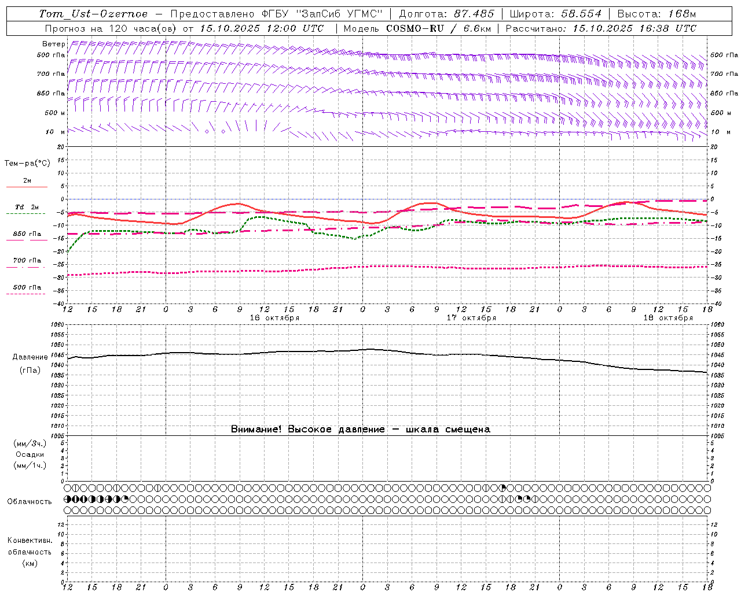Click 'Рассчитано: 15.10.2025 16:38 UTC' text

coord(601,28)
